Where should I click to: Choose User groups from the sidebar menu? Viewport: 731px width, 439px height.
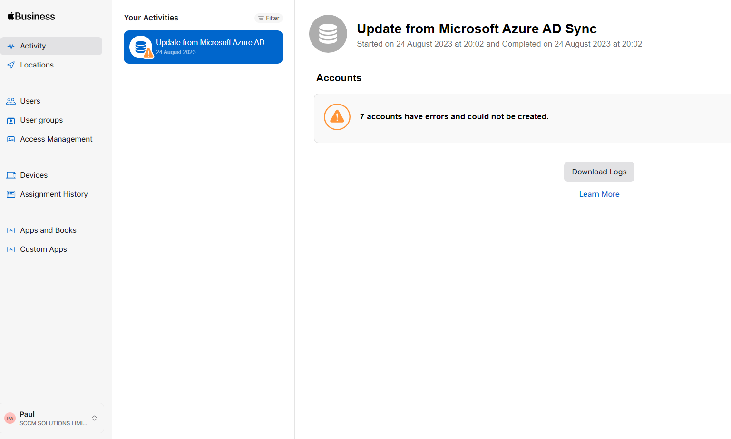[x=41, y=120]
